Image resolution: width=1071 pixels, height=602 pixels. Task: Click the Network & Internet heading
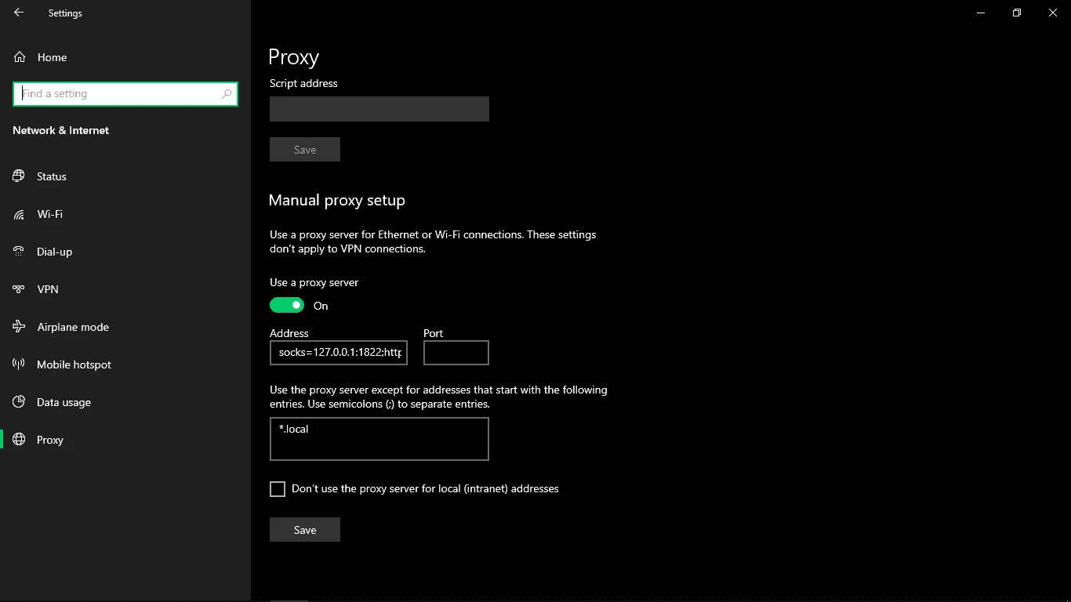tap(61, 130)
